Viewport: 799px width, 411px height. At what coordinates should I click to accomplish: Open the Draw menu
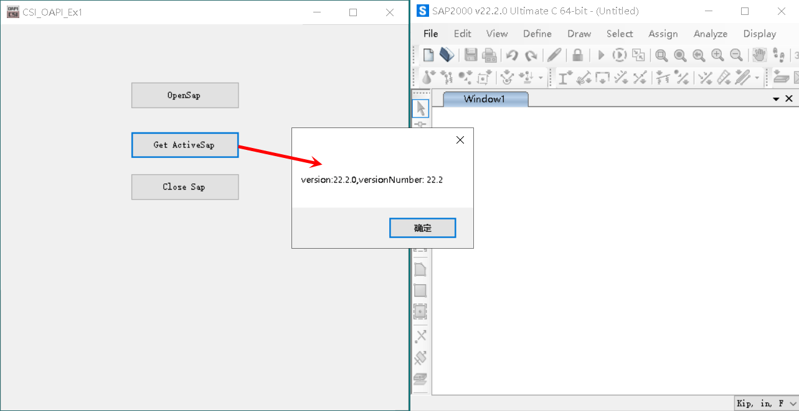tap(579, 34)
